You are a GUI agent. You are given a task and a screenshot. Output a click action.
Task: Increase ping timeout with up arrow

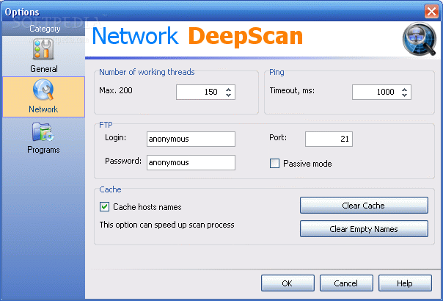click(x=404, y=89)
